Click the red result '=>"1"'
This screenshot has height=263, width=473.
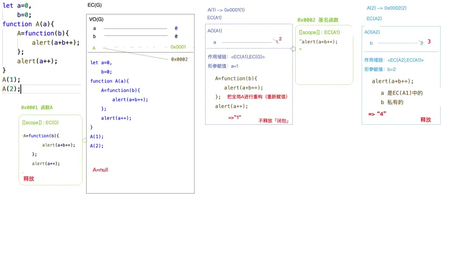234,117
